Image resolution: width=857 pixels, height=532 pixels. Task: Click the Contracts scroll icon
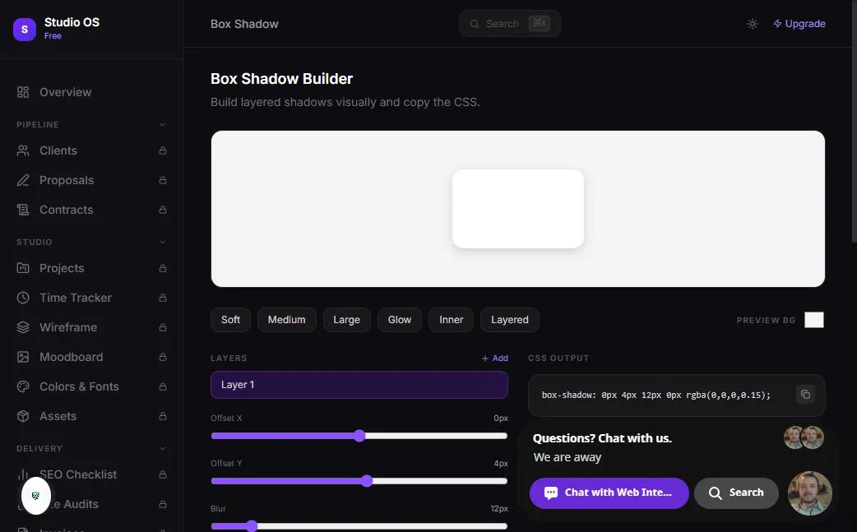23,210
